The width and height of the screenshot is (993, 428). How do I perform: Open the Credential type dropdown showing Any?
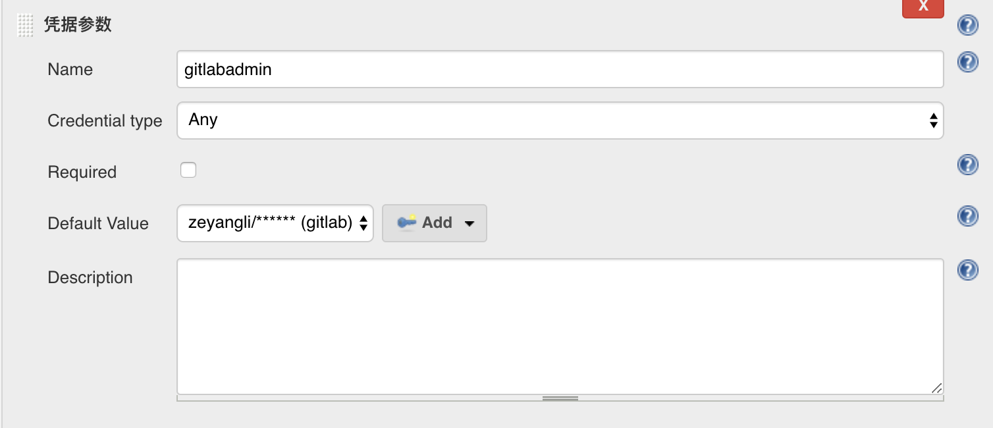(560, 120)
